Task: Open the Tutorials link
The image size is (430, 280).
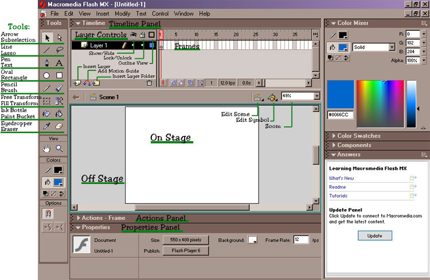Action: coord(338,196)
